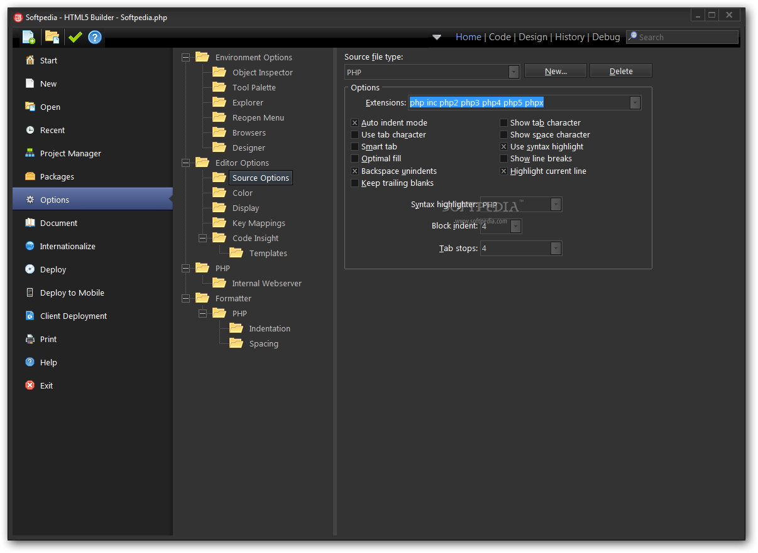The height and width of the screenshot is (553, 758).
Task: Switch to Debug view
Action: coord(606,37)
